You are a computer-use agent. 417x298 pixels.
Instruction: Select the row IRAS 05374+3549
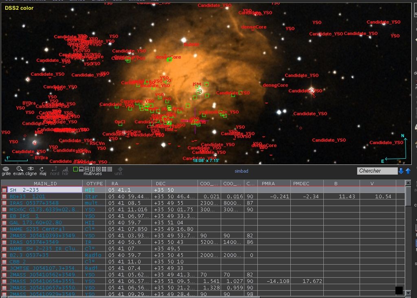click(x=203, y=242)
